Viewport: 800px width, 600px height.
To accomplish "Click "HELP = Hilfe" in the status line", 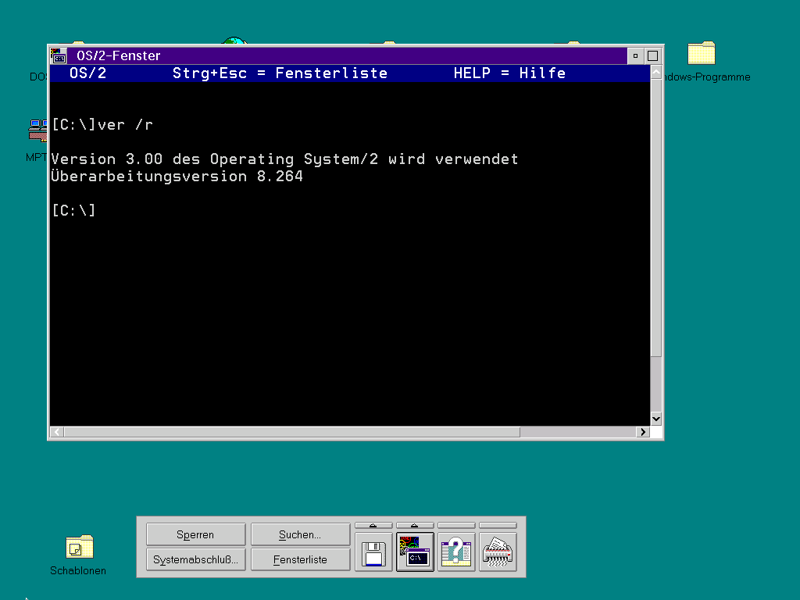I will click(x=509, y=73).
